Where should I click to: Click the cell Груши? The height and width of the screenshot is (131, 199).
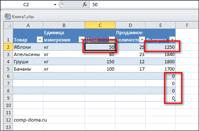[28, 61]
